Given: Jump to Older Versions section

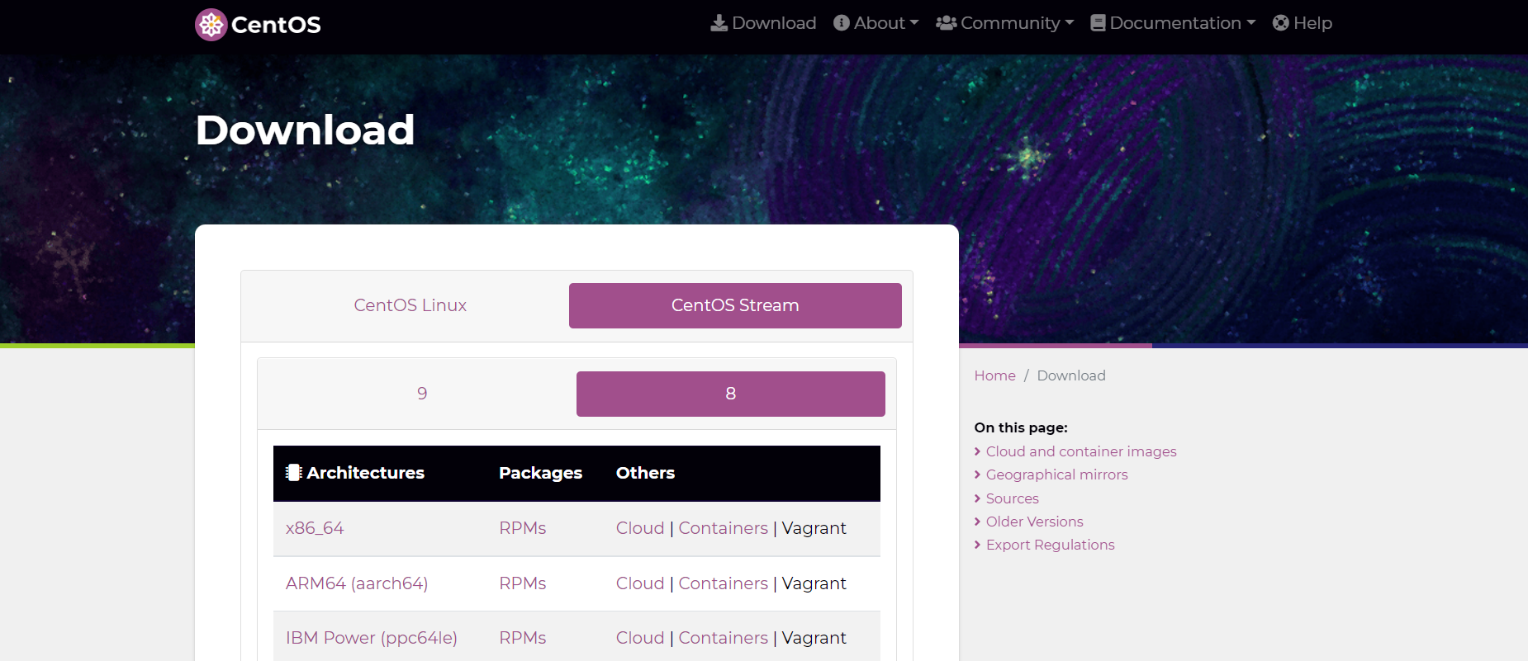Looking at the screenshot, I should pyautogui.click(x=1035, y=522).
